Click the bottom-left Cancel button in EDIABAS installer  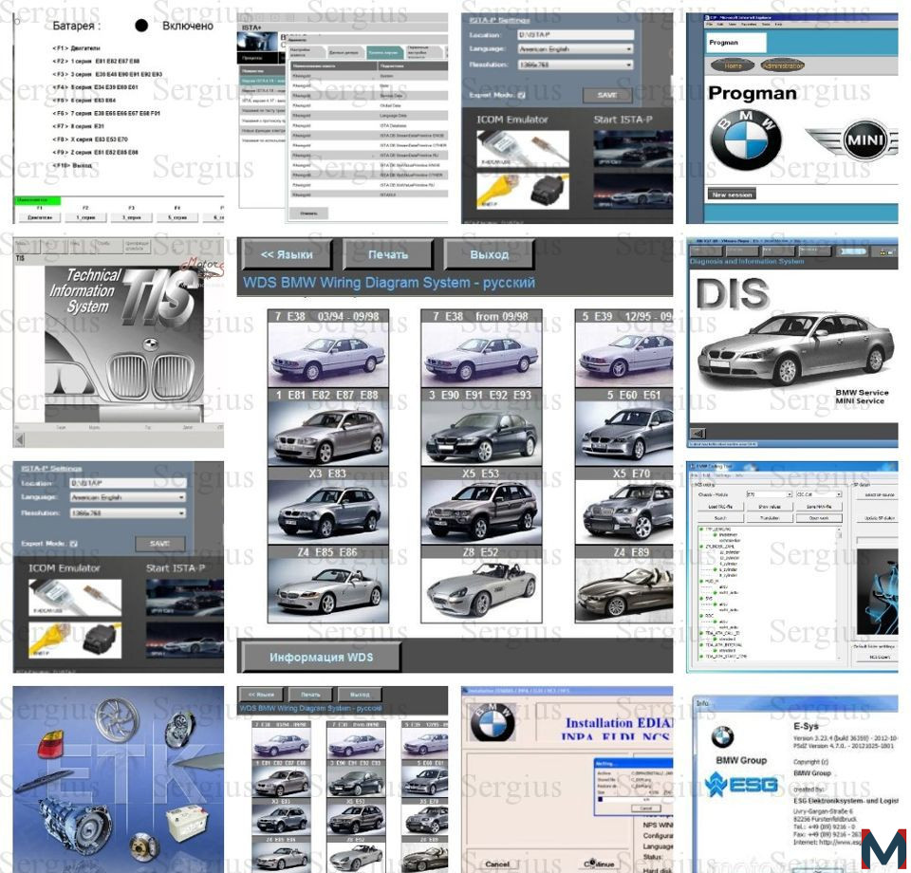tap(497, 864)
